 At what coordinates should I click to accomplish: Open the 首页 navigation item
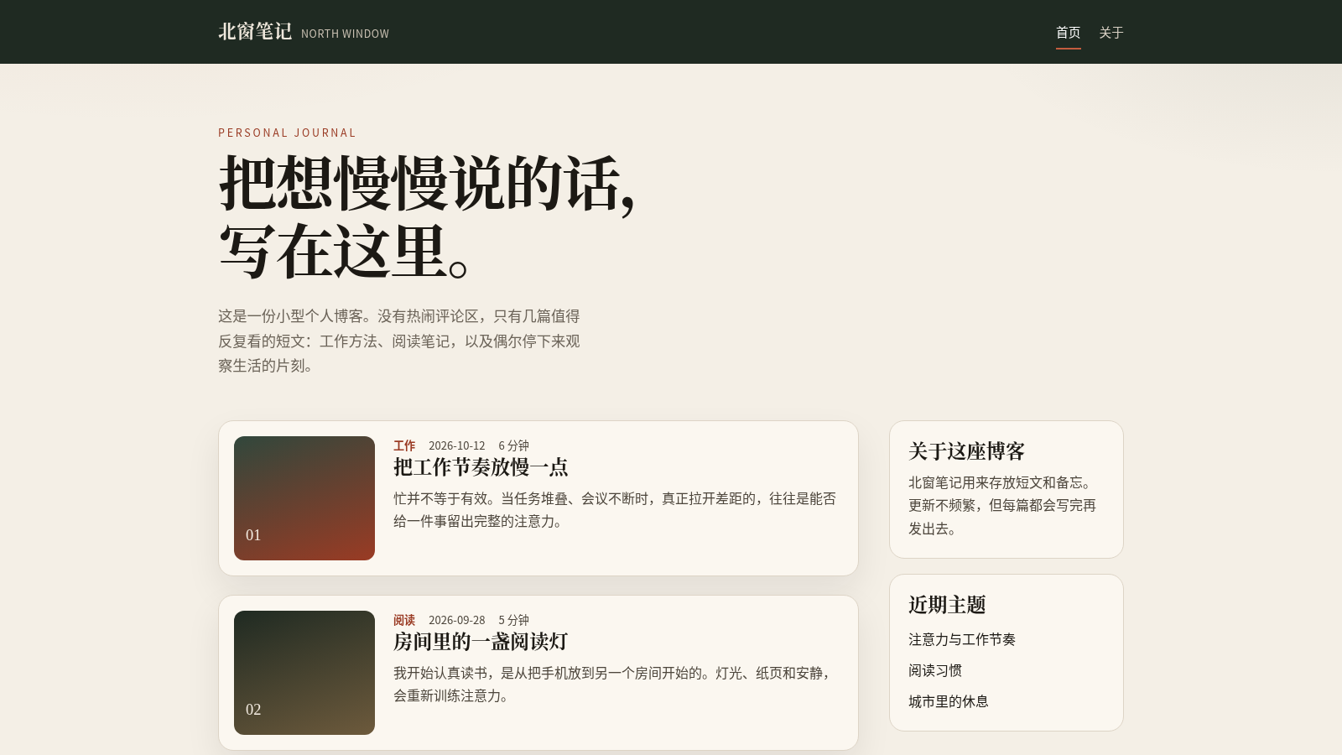pyautogui.click(x=1068, y=33)
